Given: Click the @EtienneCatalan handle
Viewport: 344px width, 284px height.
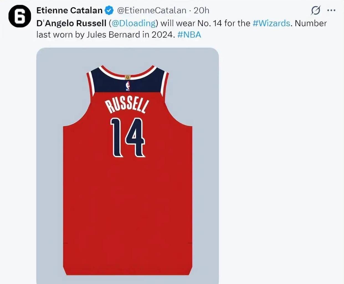Looking at the screenshot, I should pyautogui.click(x=152, y=11).
